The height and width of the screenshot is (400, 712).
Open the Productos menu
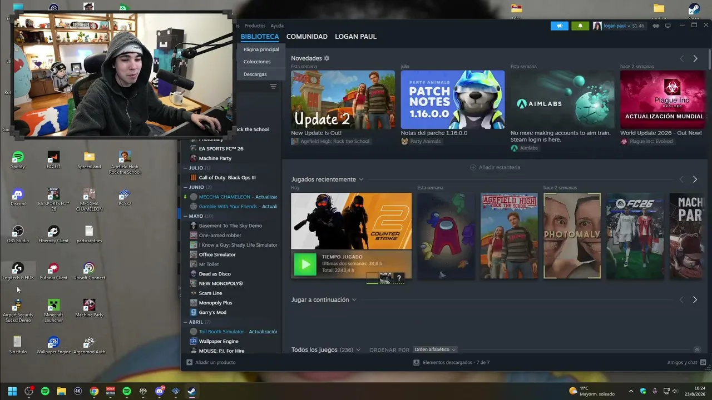tap(255, 26)
